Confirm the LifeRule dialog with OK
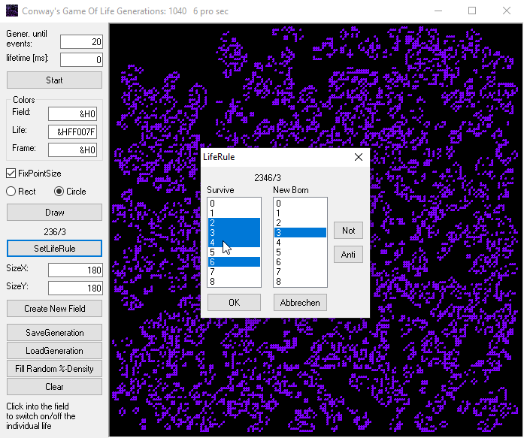Screen dimensions: 524x438 pos(234,303)
